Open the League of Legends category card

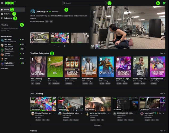(123, 67)
